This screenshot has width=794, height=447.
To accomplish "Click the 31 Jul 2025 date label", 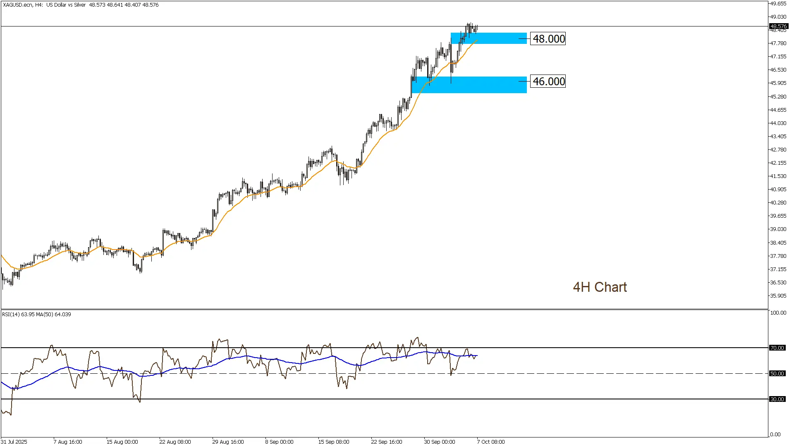I will 14,442.
